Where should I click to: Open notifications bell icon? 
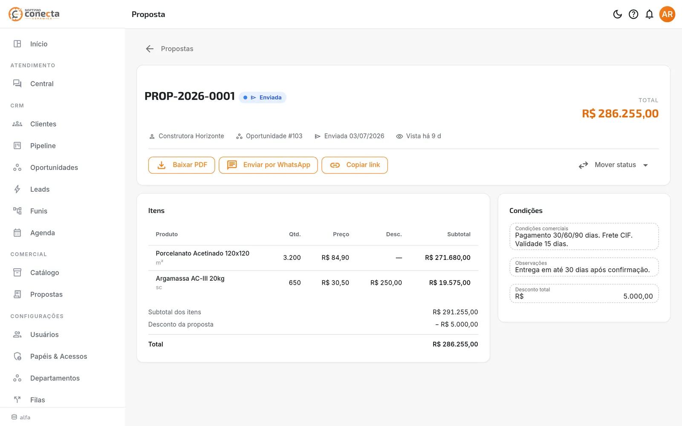pyautogui.click(x=649, y=14)
